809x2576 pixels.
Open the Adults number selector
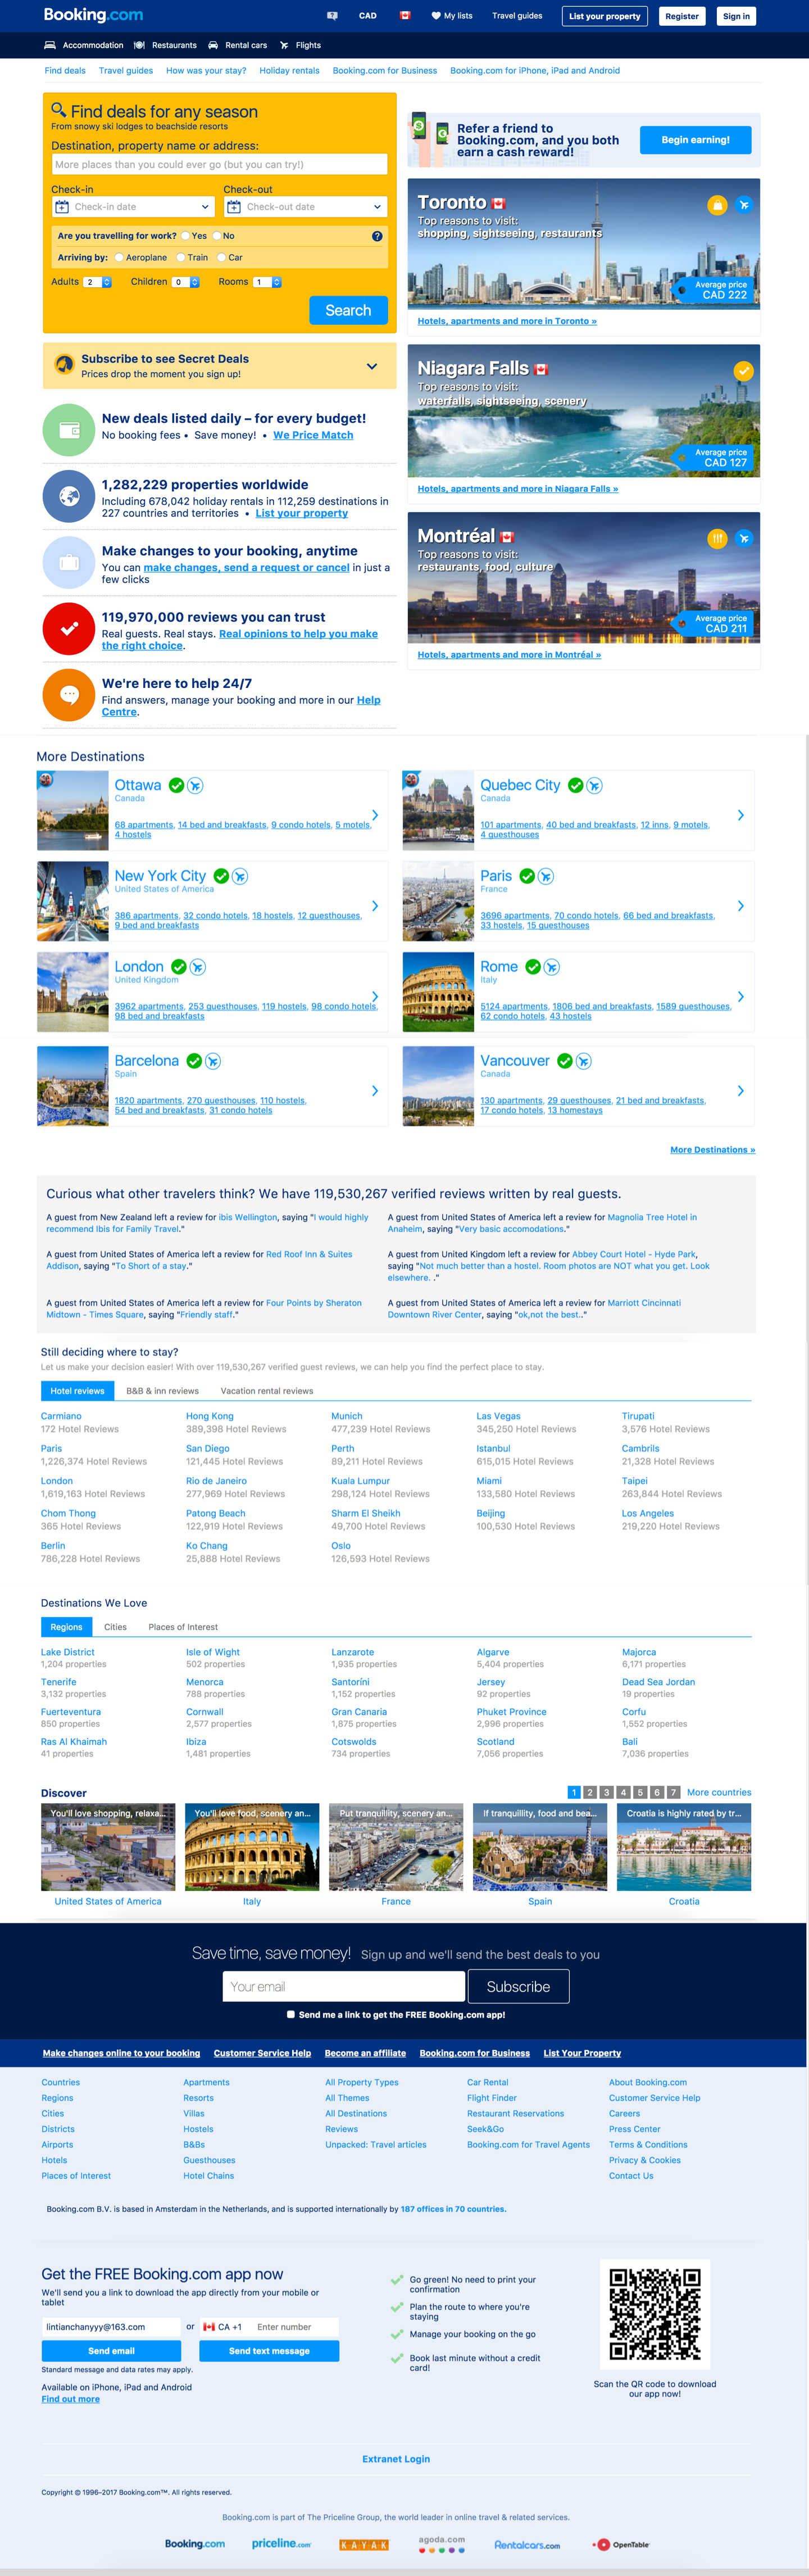98,282
